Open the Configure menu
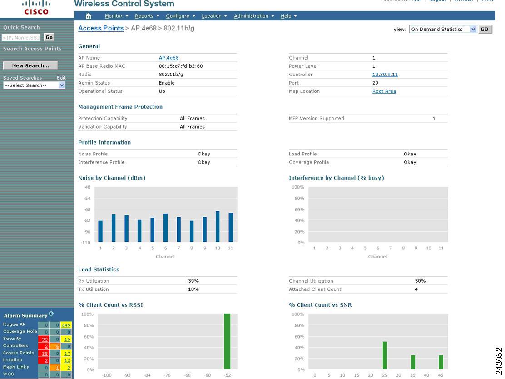This screenshot has width=505, height=379. (181, 16)
